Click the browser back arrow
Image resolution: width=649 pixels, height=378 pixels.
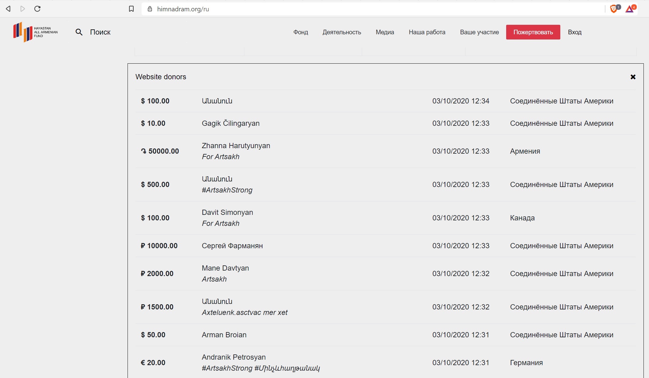pos(8,9)
